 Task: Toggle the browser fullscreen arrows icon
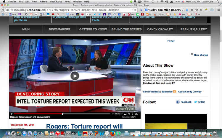click(x=219, y=5)
